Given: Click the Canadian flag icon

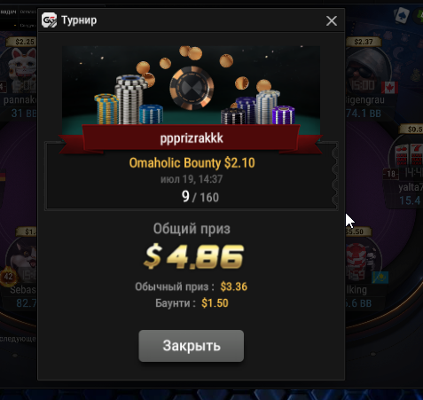Looking at the screenshot, I should (x=389, y=88).
